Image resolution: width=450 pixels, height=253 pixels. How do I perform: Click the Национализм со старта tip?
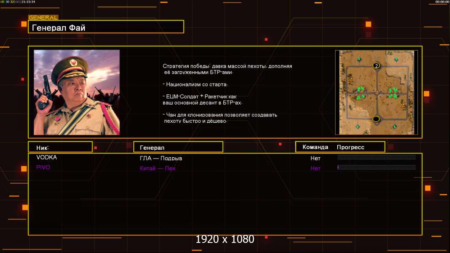tap(195, 84)
